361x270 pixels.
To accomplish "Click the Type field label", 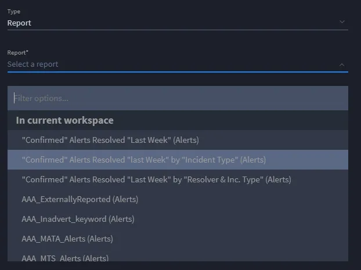I will click(14, 12).
